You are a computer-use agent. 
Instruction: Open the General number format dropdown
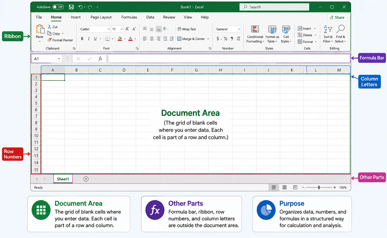click(239, 29)
